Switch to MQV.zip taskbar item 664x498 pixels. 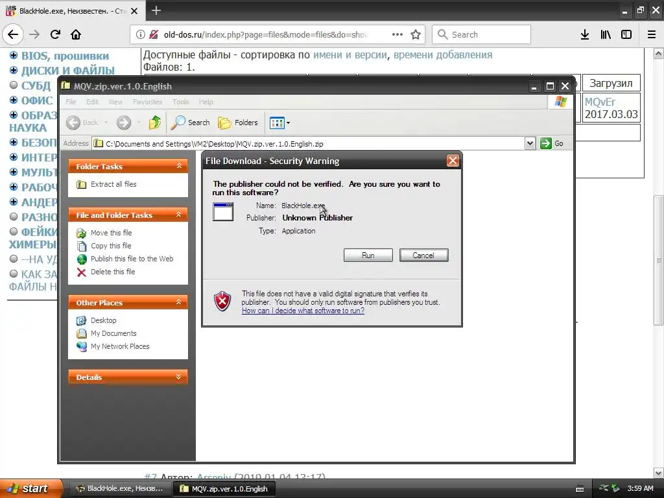[224, 488]
